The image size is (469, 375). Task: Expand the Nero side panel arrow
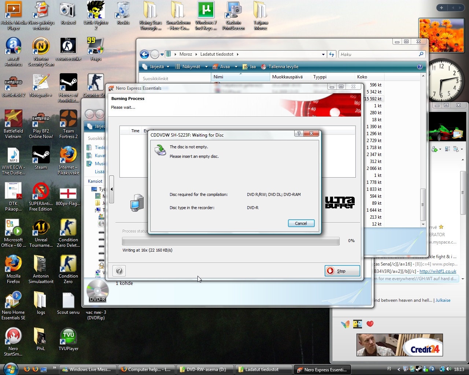(x=111, y=189)
